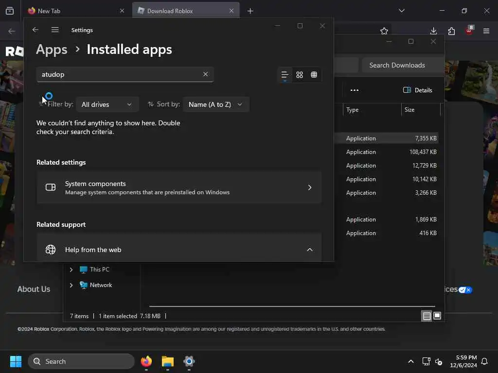This screenshot has height=373, width=498.
Task: Open Windows Start menu
Action: tap(16, 361)
